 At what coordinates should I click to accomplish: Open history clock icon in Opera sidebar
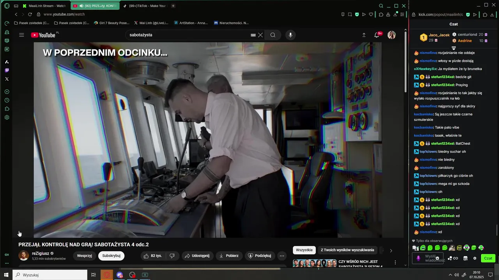click(x=7, y=100)
